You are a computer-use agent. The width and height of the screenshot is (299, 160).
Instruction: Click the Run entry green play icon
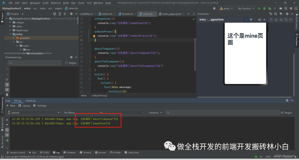pos(259,8)
